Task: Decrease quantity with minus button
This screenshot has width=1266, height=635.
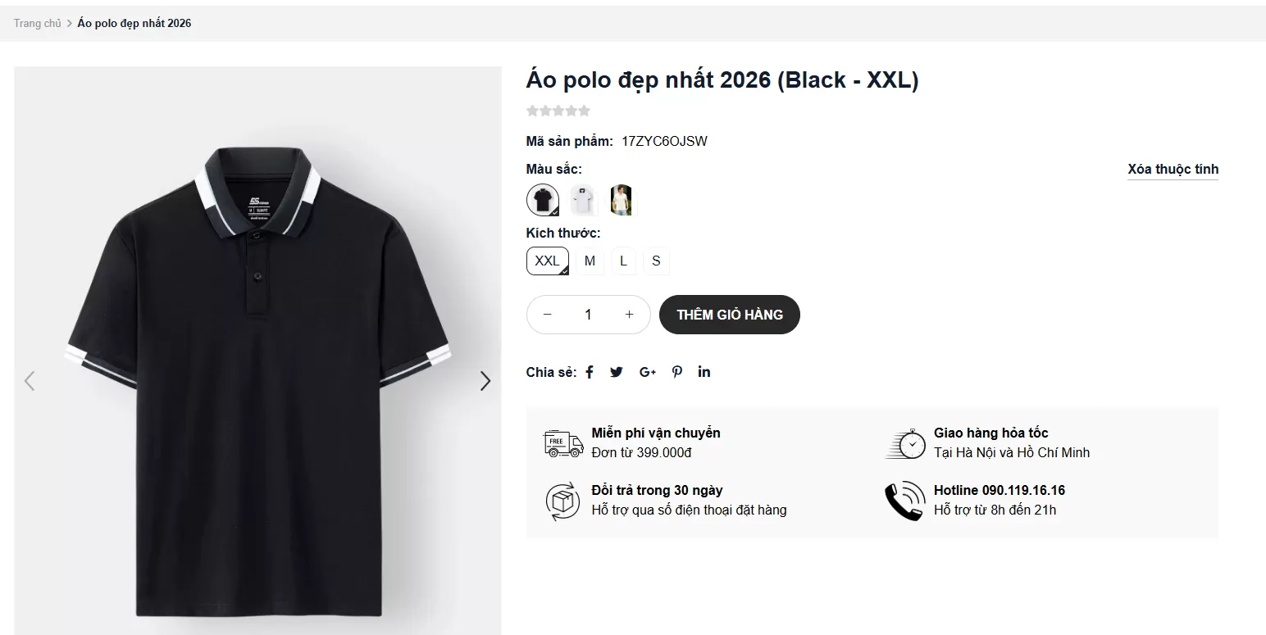Action: click(x=548, y=315)
